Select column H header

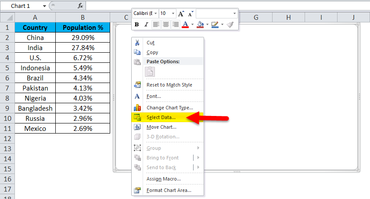click(288, 18)
